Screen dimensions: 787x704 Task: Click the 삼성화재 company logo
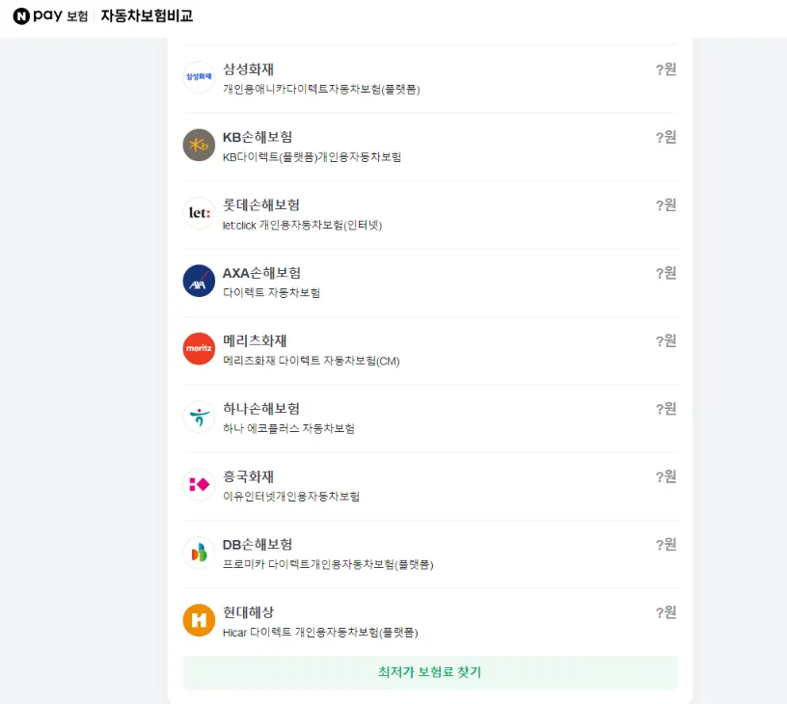coord(199,76)
